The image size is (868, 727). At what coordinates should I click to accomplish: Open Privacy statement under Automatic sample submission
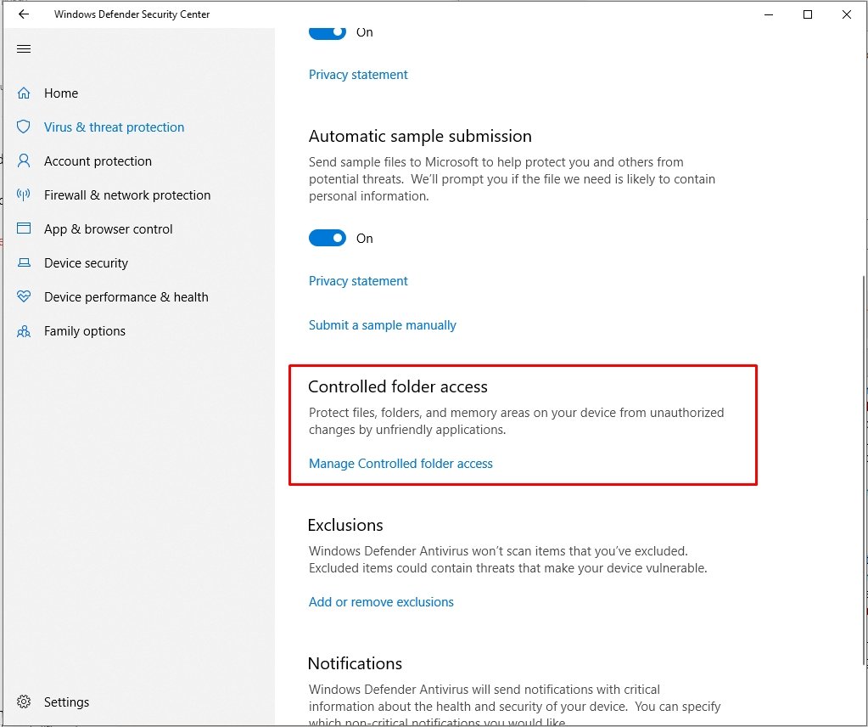tap(358, 281)
